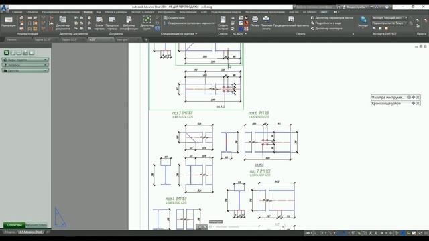
Task: Click Создать поле in the ribbon
Action: click(174, 18)
